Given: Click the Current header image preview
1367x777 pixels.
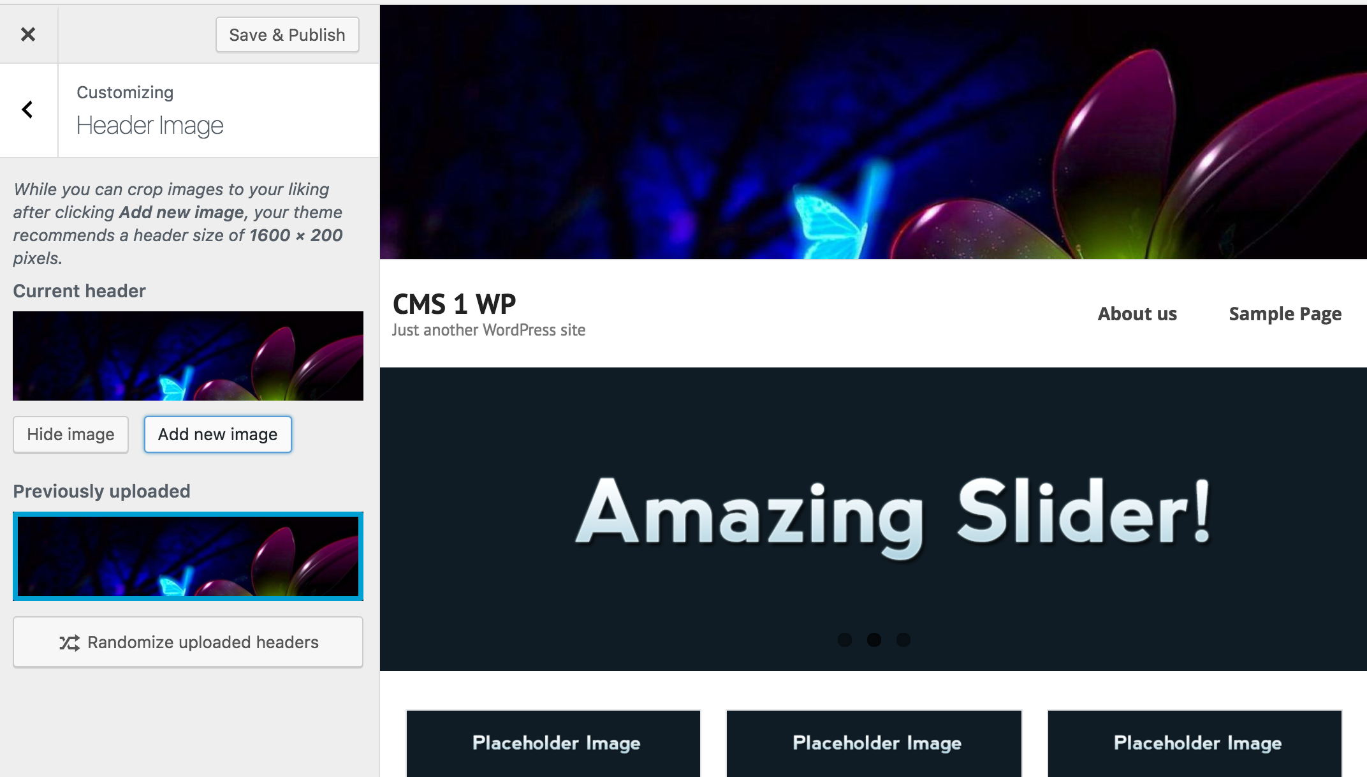Looking at the screenshot, I should pyautogui.click(x=188, y=356).
